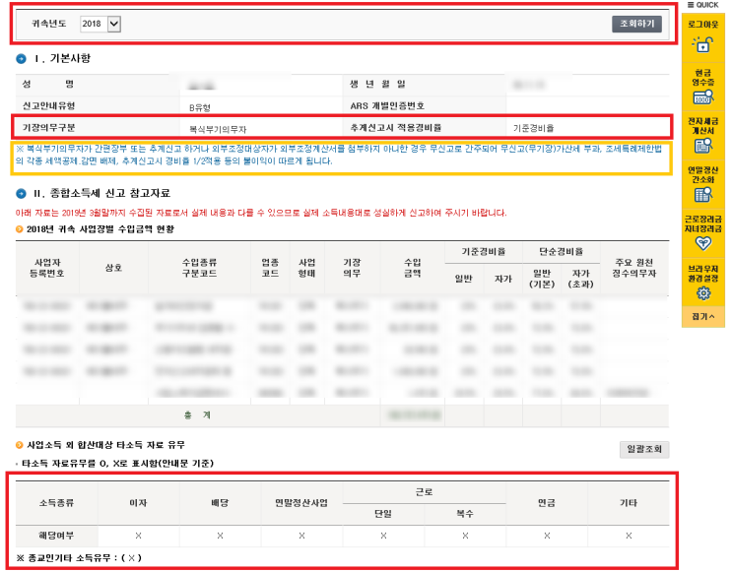Click the 해당여부 row label
Screen dimensions: 732x572
56,536
